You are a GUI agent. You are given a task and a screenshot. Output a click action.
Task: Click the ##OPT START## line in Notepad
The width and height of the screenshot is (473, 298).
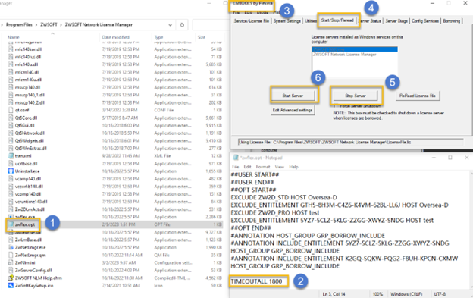click(253, 190)
